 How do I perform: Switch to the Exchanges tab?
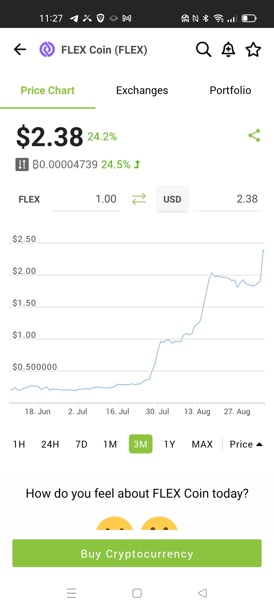(x=142, y=90)
